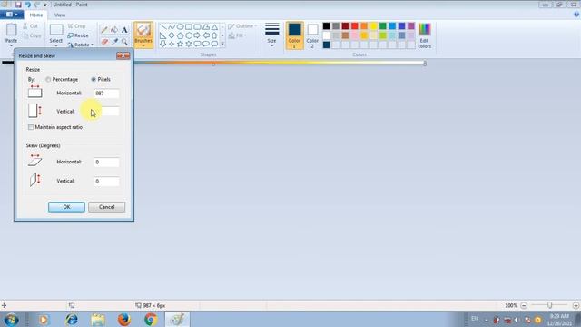This screenshot has width=581, height=327.
Task: Close the Resize and Skew dialog
Action: point(123,55)
